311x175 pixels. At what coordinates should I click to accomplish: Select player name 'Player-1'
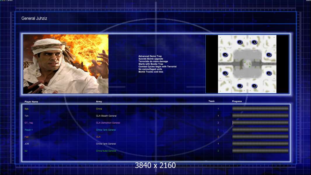(x=29, y=130)
